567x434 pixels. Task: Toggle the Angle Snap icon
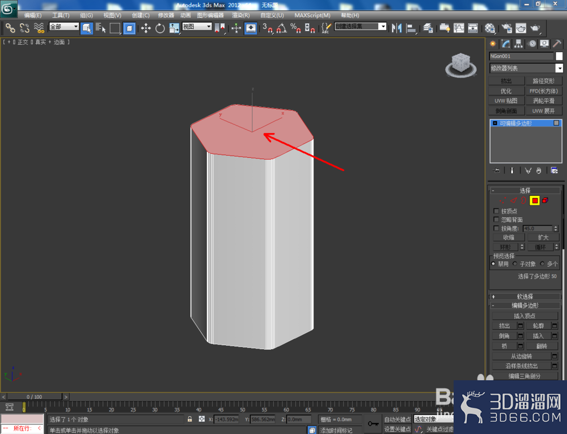point(282,28)
